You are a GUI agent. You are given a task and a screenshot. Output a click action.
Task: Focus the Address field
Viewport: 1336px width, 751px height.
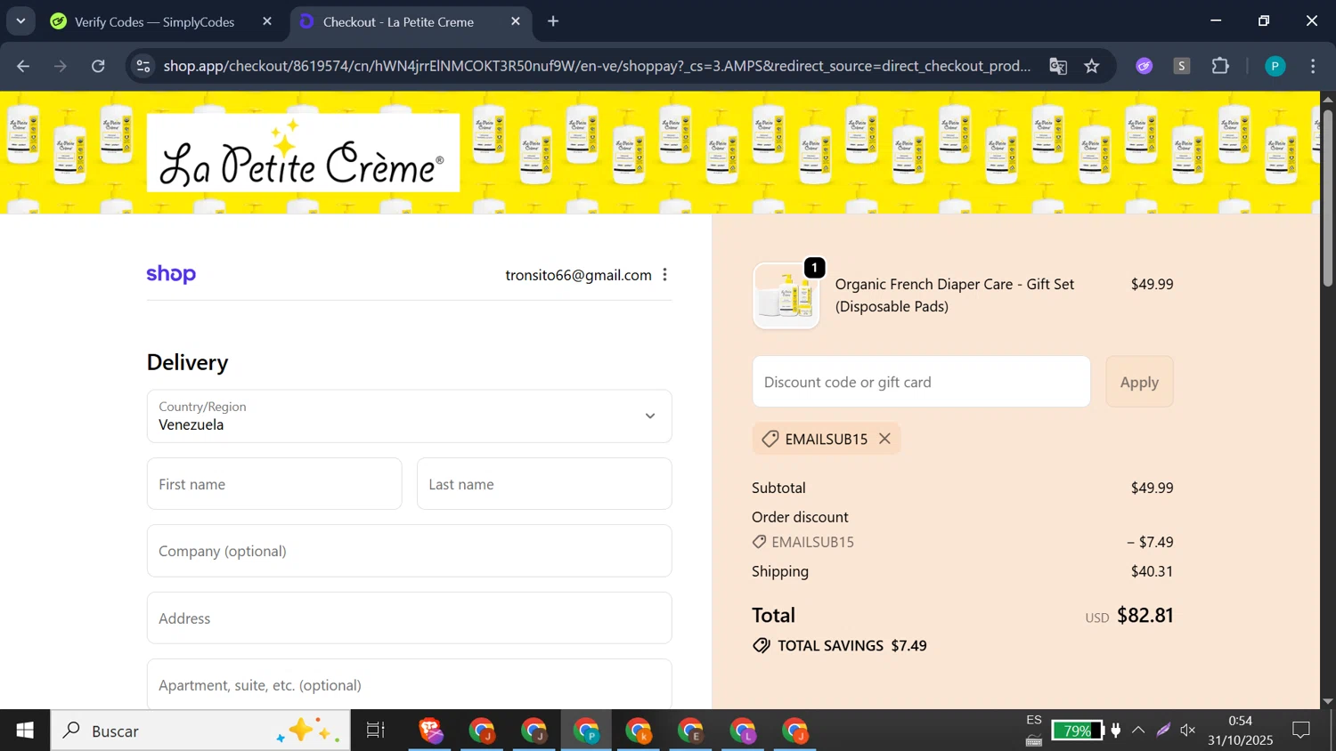[x=409, y=618]
